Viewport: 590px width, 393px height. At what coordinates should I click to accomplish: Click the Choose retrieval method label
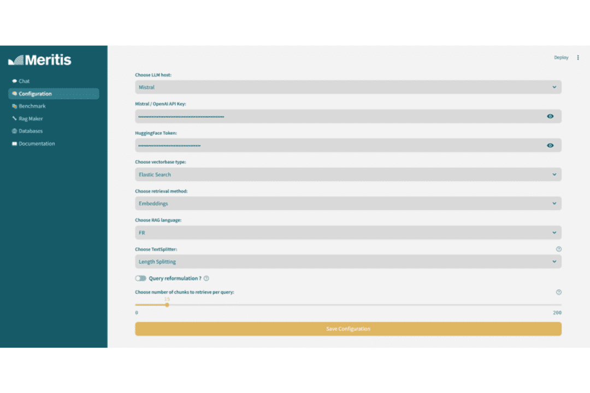pos(161,191)
